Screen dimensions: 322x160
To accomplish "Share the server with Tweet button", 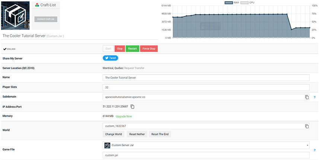I will [x=110, y=58].
